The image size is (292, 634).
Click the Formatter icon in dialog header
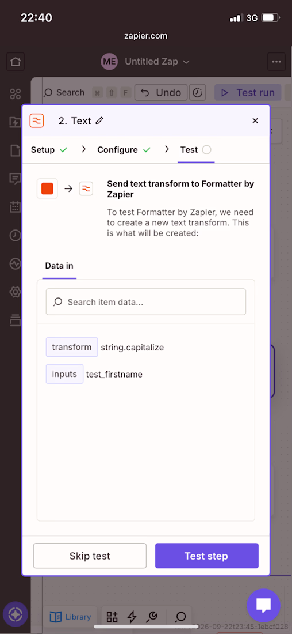click(x=37, y=120)
